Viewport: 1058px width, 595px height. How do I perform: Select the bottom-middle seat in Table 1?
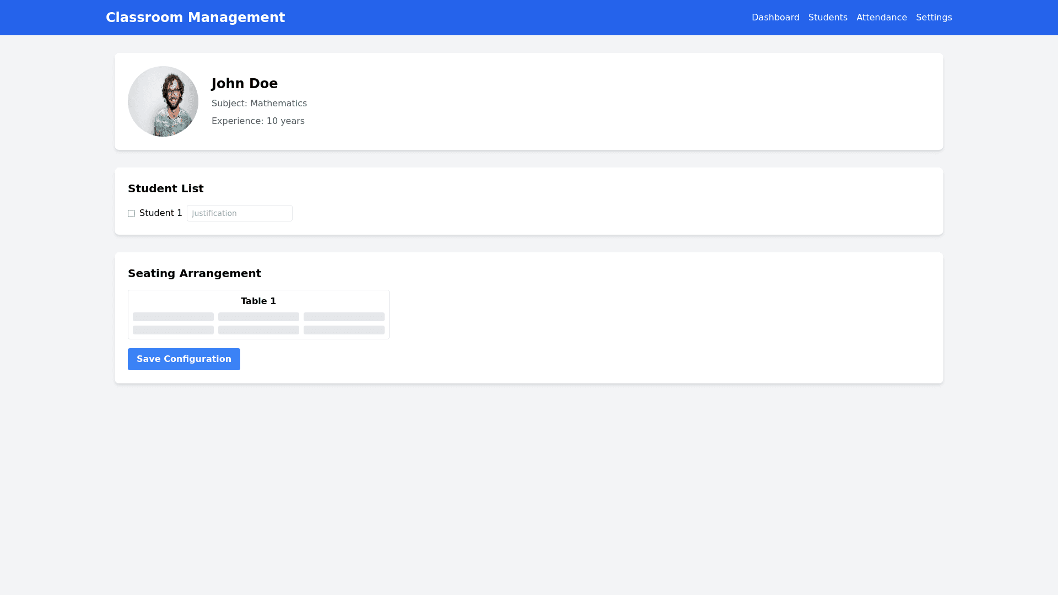coord(258,330)
